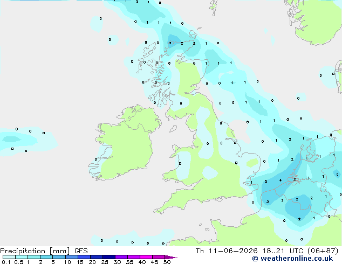This screenshot has width=342, height=264.
Task: Select the 2–5 mm legend color box
Action: [46, 257]
